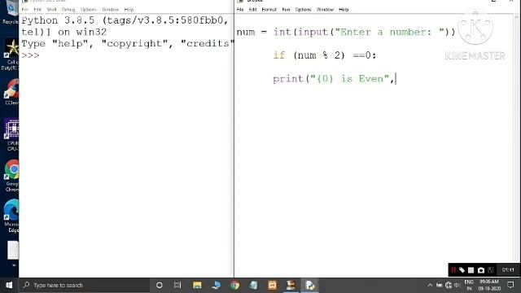Take a snapshot with recorder camera icon
Screen dimensions: 521x293
tap(481, 270)
